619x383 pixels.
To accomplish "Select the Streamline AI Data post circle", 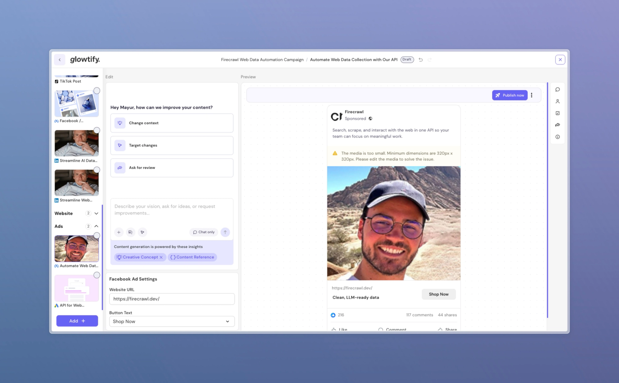I will [97, 131].
